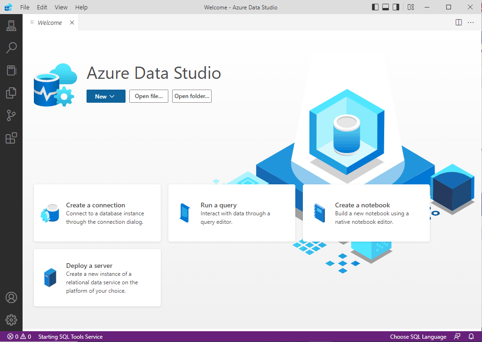Open the Explorer view
This screenshot has height=342, width=482.
11,93
